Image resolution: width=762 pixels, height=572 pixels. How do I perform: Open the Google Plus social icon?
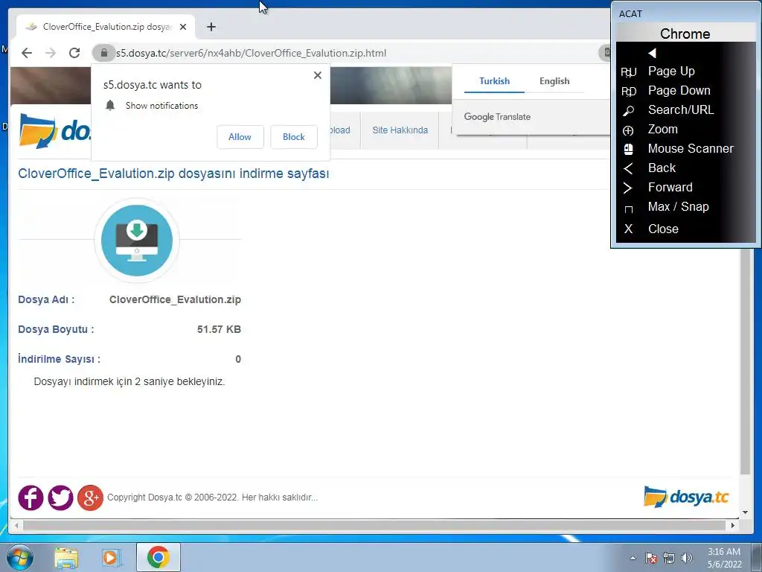click(x=90, y=498)
